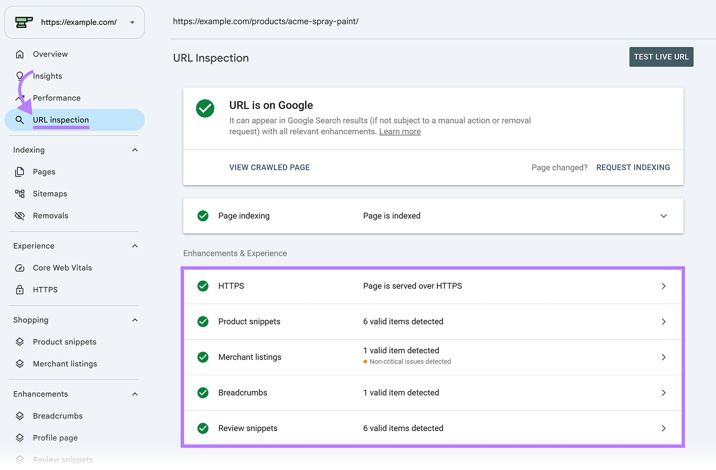Click the URL inspection magnifier icon
The width and height of the screenshot is (716, 470).
(x=20, y=120)
